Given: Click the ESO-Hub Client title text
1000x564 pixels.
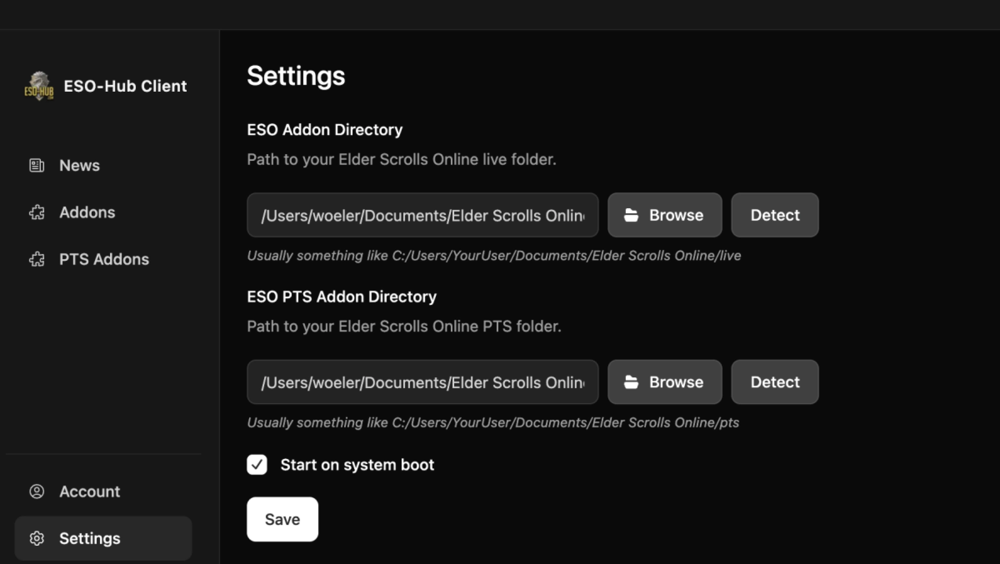Looking at the screenshot, I should coord(125,86).
